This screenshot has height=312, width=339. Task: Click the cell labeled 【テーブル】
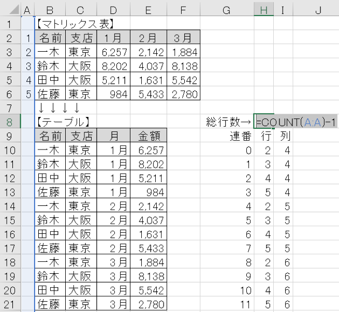(x=50, y=122)
